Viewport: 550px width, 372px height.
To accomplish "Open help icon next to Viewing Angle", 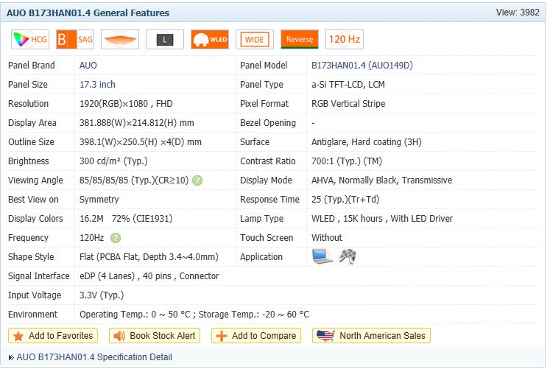I will (197, 180).
